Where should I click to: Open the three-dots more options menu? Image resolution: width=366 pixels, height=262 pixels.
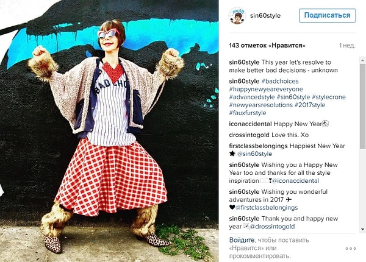click(x=351, y=249)
